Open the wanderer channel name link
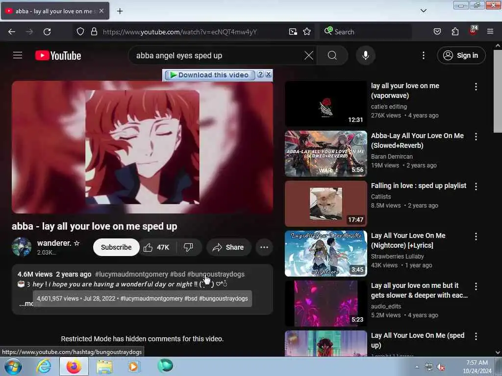502x376 pixels. 54,243
